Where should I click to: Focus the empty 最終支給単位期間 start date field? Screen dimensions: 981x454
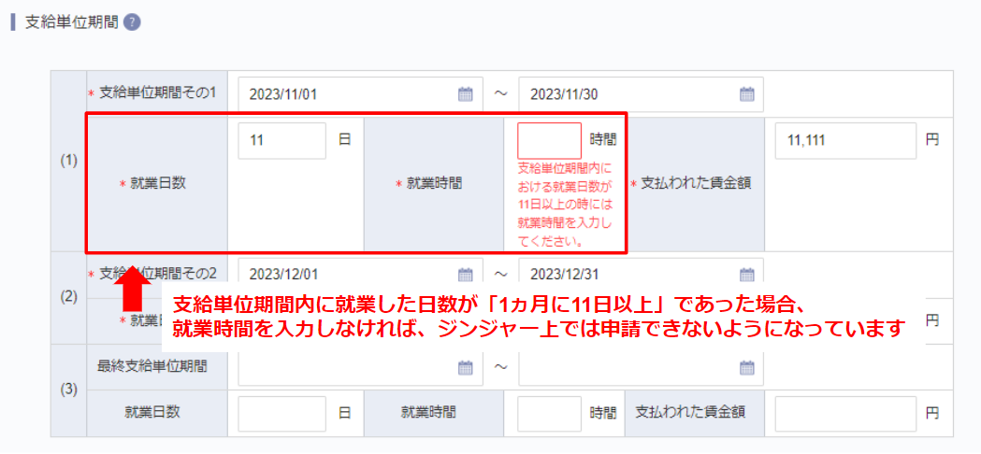pyautogui.click(x=346, y=368)
